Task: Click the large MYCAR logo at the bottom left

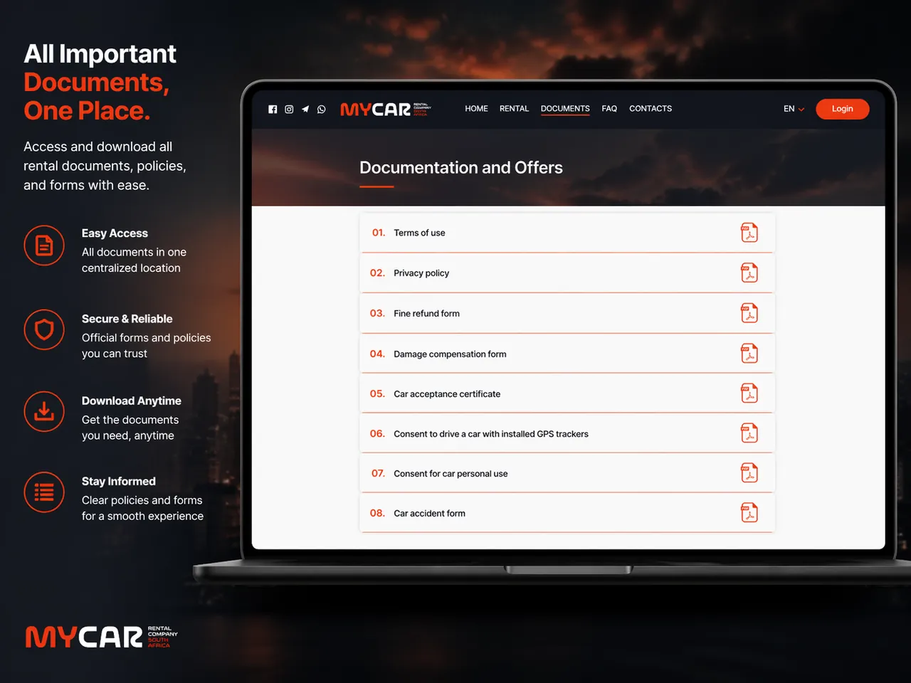Action: pyautogui.click(x=101, y=637)
